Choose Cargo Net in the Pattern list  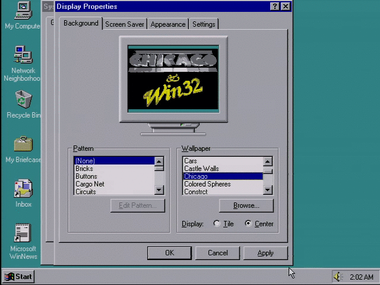point(114,184)
